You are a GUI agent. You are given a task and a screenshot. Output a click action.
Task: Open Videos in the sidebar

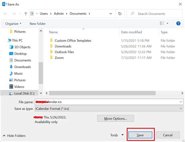pos(17,87)
